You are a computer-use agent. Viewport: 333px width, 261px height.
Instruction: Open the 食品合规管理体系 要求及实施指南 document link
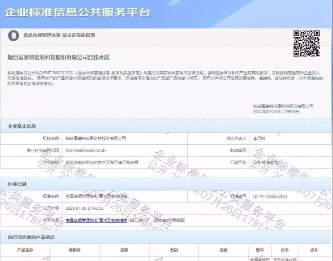(96, 221)
